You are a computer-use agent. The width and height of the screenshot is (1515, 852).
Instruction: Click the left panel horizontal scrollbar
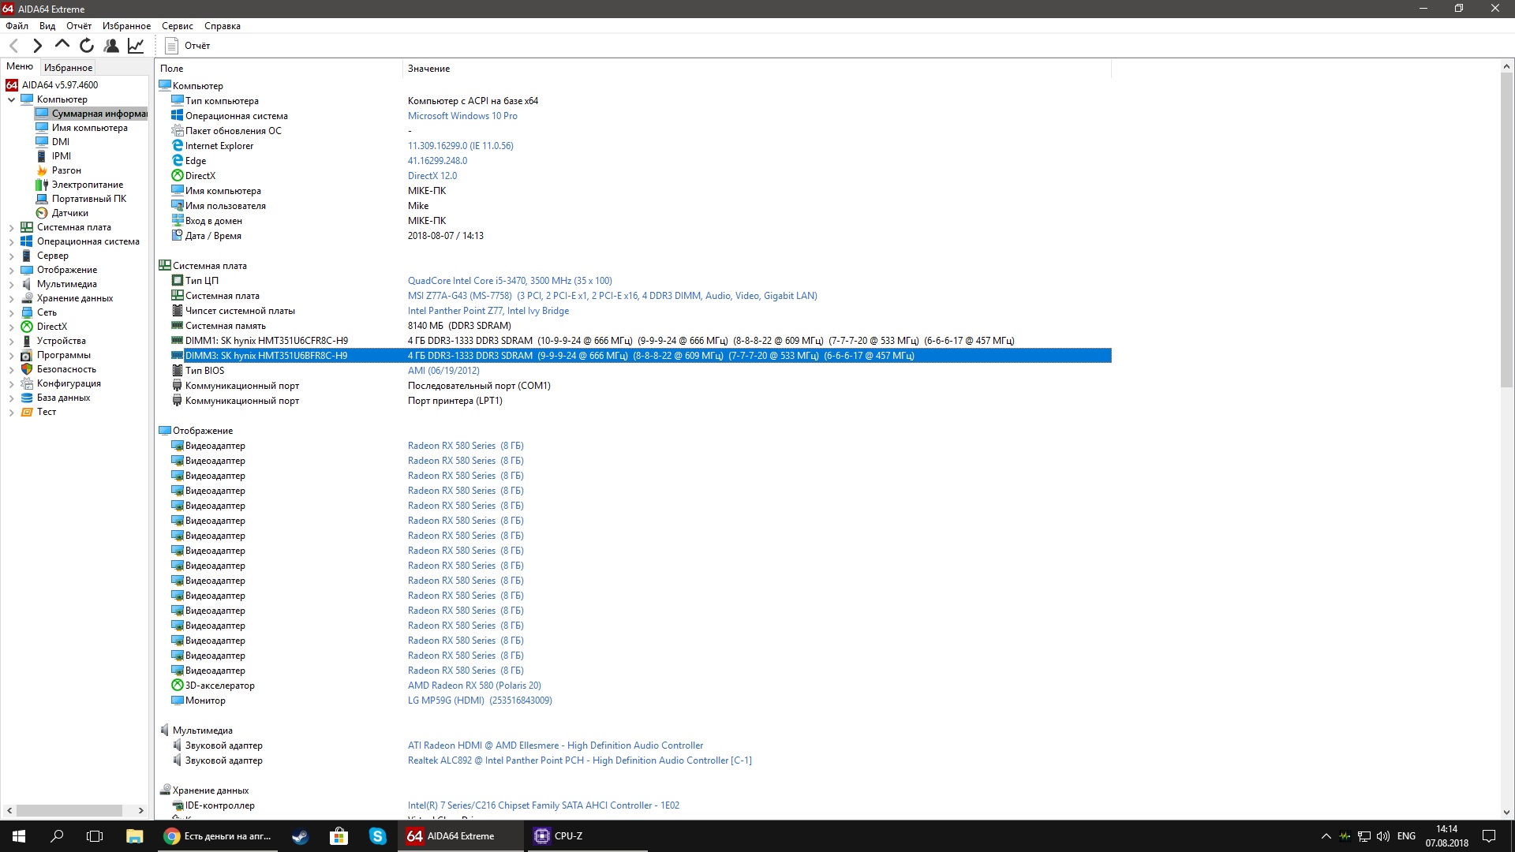[x=69, y=810]
